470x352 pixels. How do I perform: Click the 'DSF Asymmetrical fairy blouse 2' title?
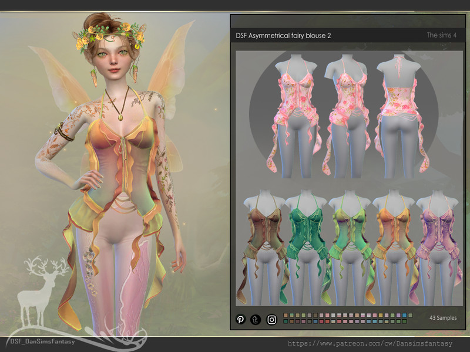(x=284, y=36)
